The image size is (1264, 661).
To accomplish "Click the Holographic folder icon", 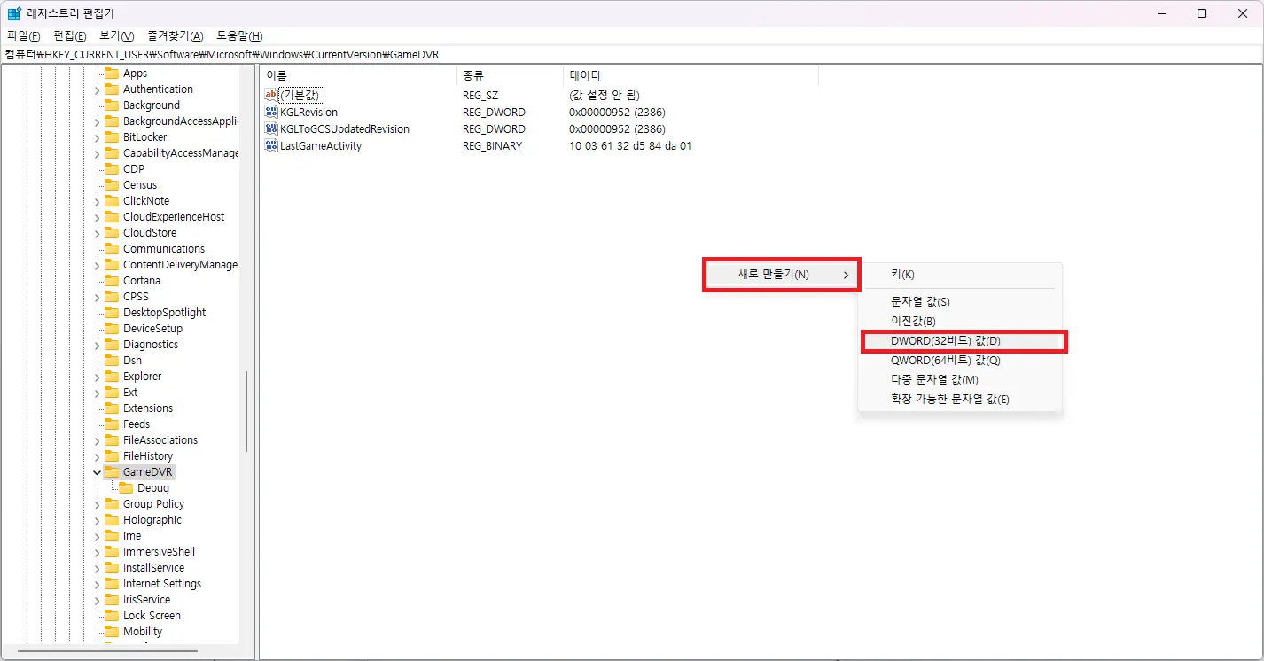I will [112, 520].
